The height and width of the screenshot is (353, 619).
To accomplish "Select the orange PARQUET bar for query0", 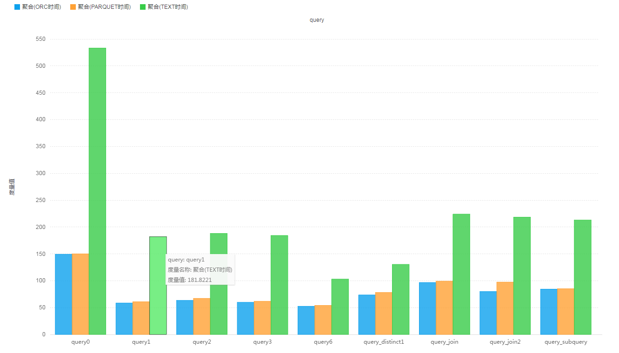I will coord(80,294).
